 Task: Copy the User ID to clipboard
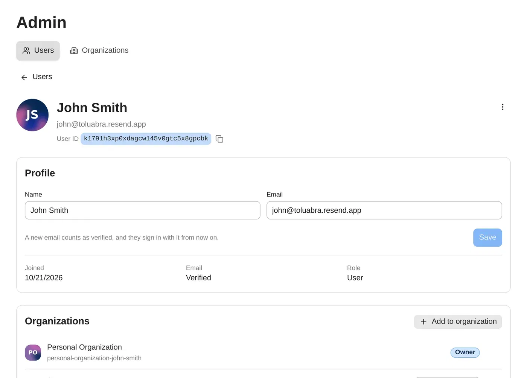tap(219, 139)
